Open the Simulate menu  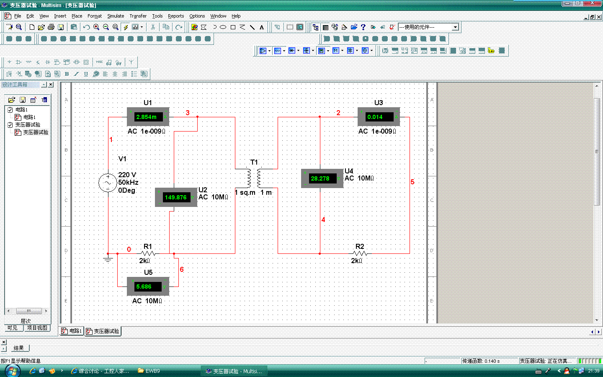pos(116,16)
